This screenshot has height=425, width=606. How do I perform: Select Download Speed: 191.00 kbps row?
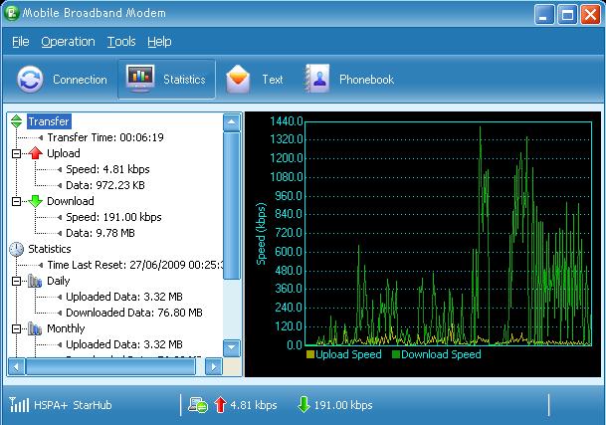click(x=113, y=217)
